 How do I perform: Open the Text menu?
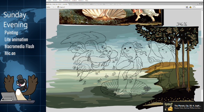[x=60, y=1]
